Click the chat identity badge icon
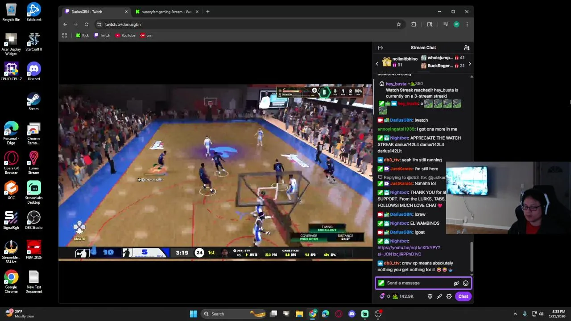571x321 pixels. [x=381, y=283]
